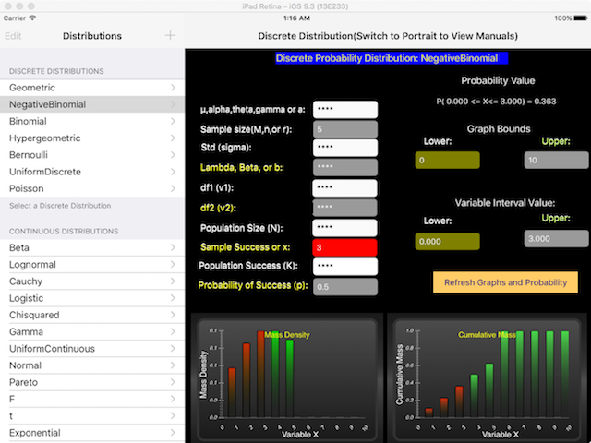Click the UniformContinuous row chevron
The width and height of the screenshot is (591, 443).
coord(173,349)
